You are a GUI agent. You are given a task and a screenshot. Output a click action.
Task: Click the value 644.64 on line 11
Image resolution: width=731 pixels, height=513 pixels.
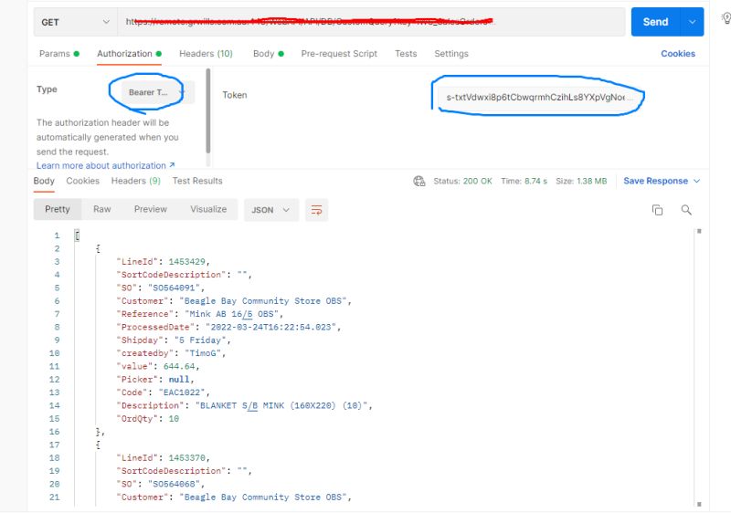[179, 366]
